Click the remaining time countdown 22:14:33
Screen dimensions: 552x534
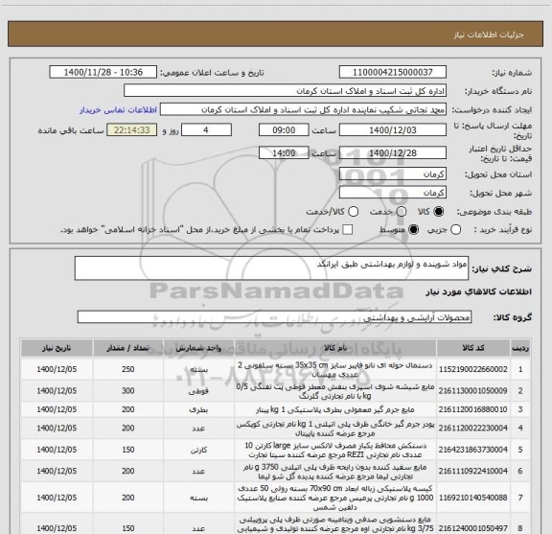click(132, 130)
